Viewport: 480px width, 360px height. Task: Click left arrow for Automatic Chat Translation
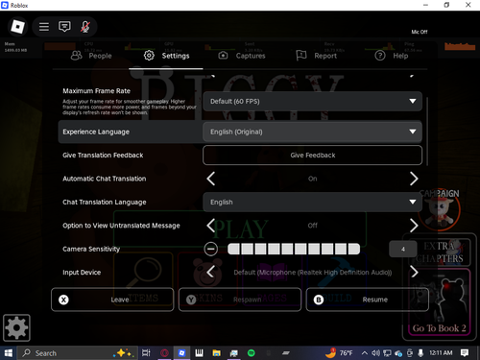click(x=211, y=179)
